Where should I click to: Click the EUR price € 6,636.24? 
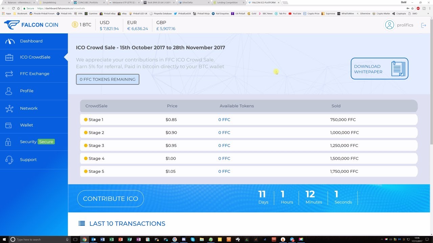(138, 29)
